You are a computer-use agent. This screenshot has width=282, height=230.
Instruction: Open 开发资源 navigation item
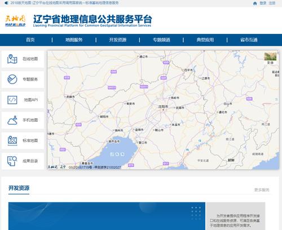118,40
